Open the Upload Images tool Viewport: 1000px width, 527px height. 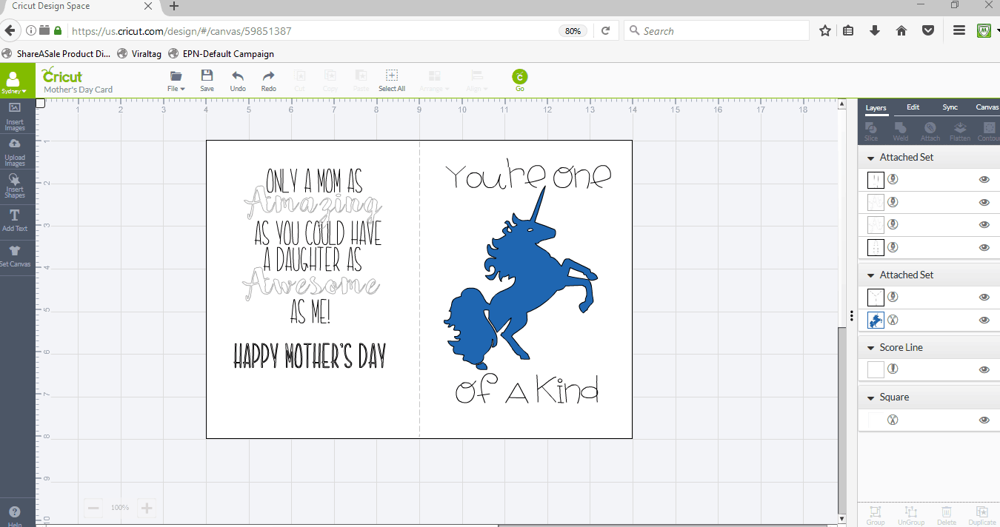click(15, 152)
